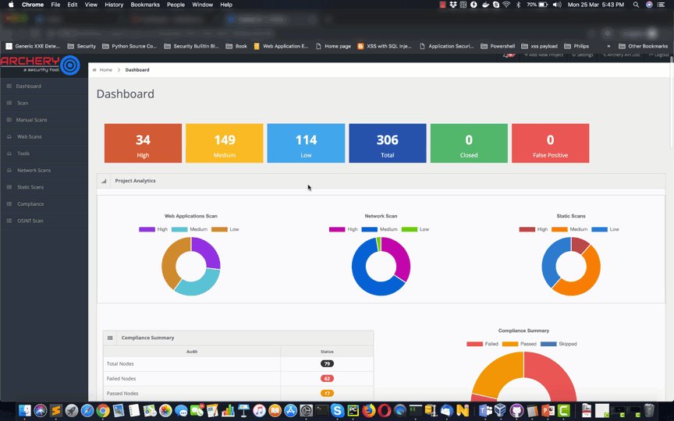Click the 306 Total card
This screenshot has width=674, height=421.
[387, 143]
